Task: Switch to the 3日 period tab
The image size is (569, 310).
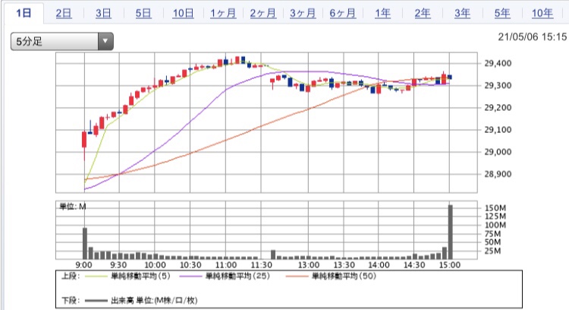Action: (x=103, y=14)
